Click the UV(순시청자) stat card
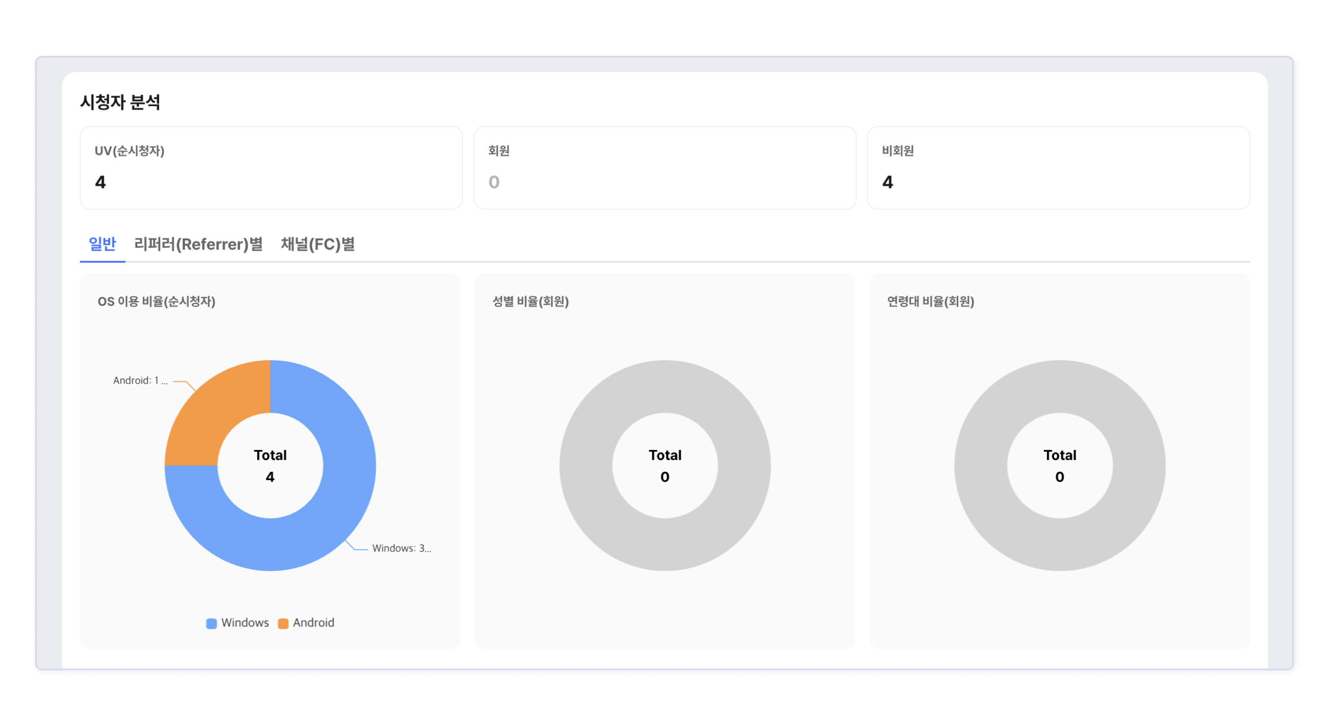 (271, 168)
